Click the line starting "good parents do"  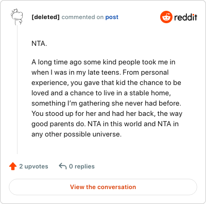[x=105, y=124]
